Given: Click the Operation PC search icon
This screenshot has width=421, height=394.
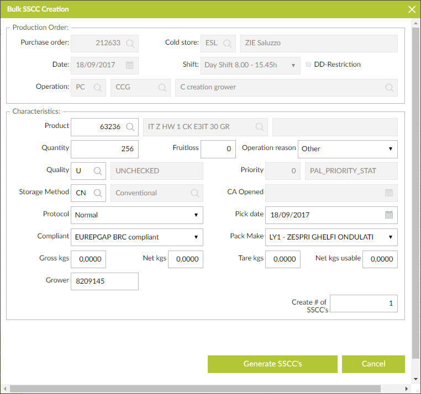Looking at the screenshot, I should [97, 87].
